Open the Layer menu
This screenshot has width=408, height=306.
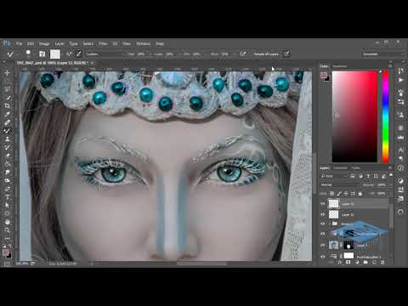(59, 43)
